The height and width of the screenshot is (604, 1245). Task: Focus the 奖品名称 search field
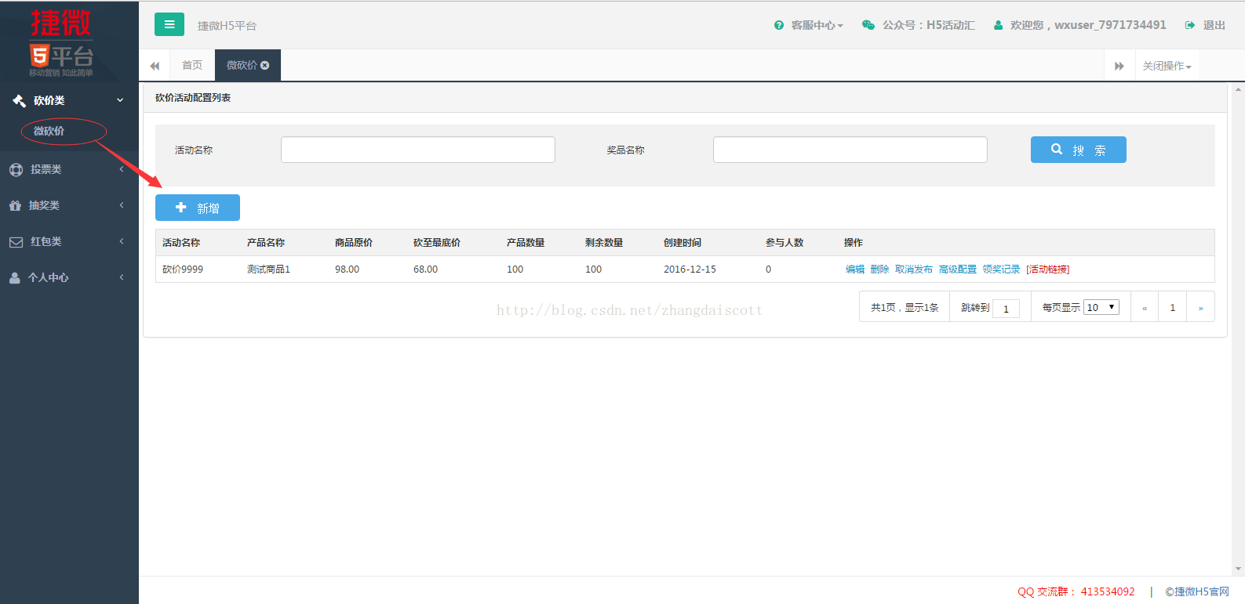coord(850,150)
